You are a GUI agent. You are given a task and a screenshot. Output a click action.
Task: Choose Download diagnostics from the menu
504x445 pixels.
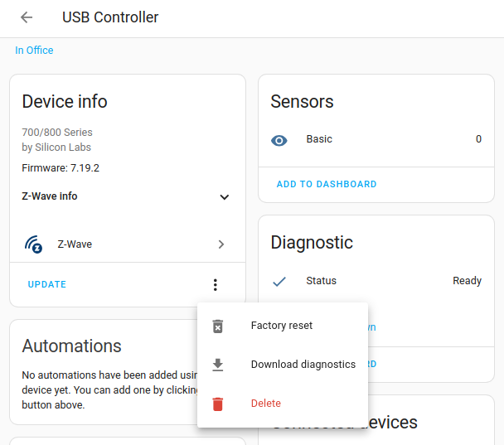pyautogui.click(x=303, y=365)
